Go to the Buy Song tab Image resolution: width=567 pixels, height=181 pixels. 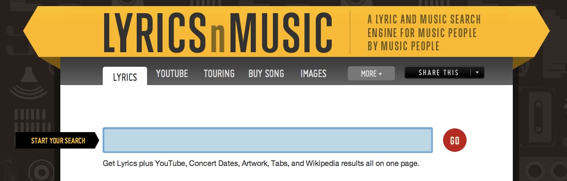tap(266, 74)
